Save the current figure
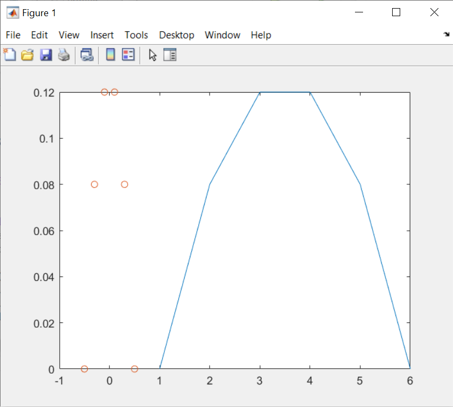Screen dimensions: 453x407 (46, 54)
